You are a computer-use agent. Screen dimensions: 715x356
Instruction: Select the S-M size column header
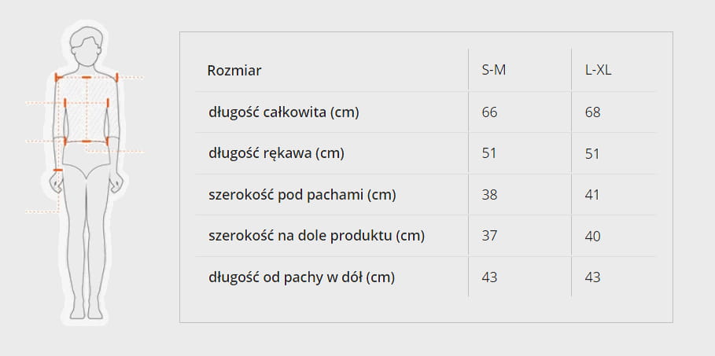493,71
